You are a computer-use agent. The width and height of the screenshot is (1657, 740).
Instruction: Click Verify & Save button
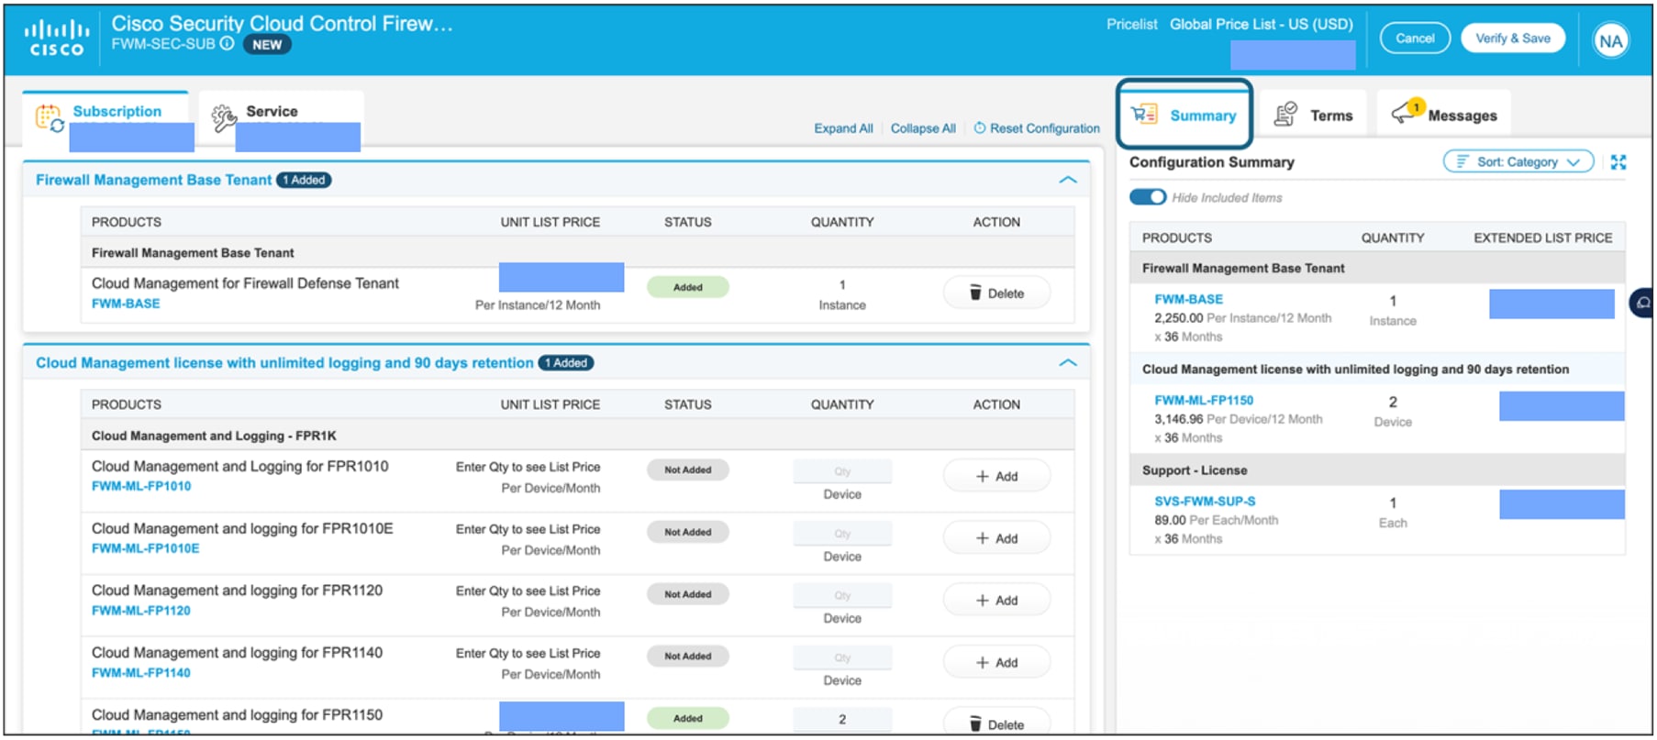point(1513,39)
